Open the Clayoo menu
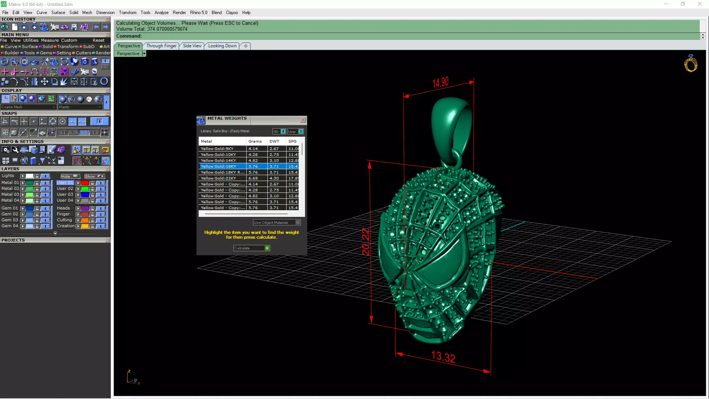 click(x=232, y=13)
